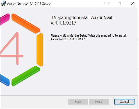Minimize the AxxonNext Setup window

[107, 4]
